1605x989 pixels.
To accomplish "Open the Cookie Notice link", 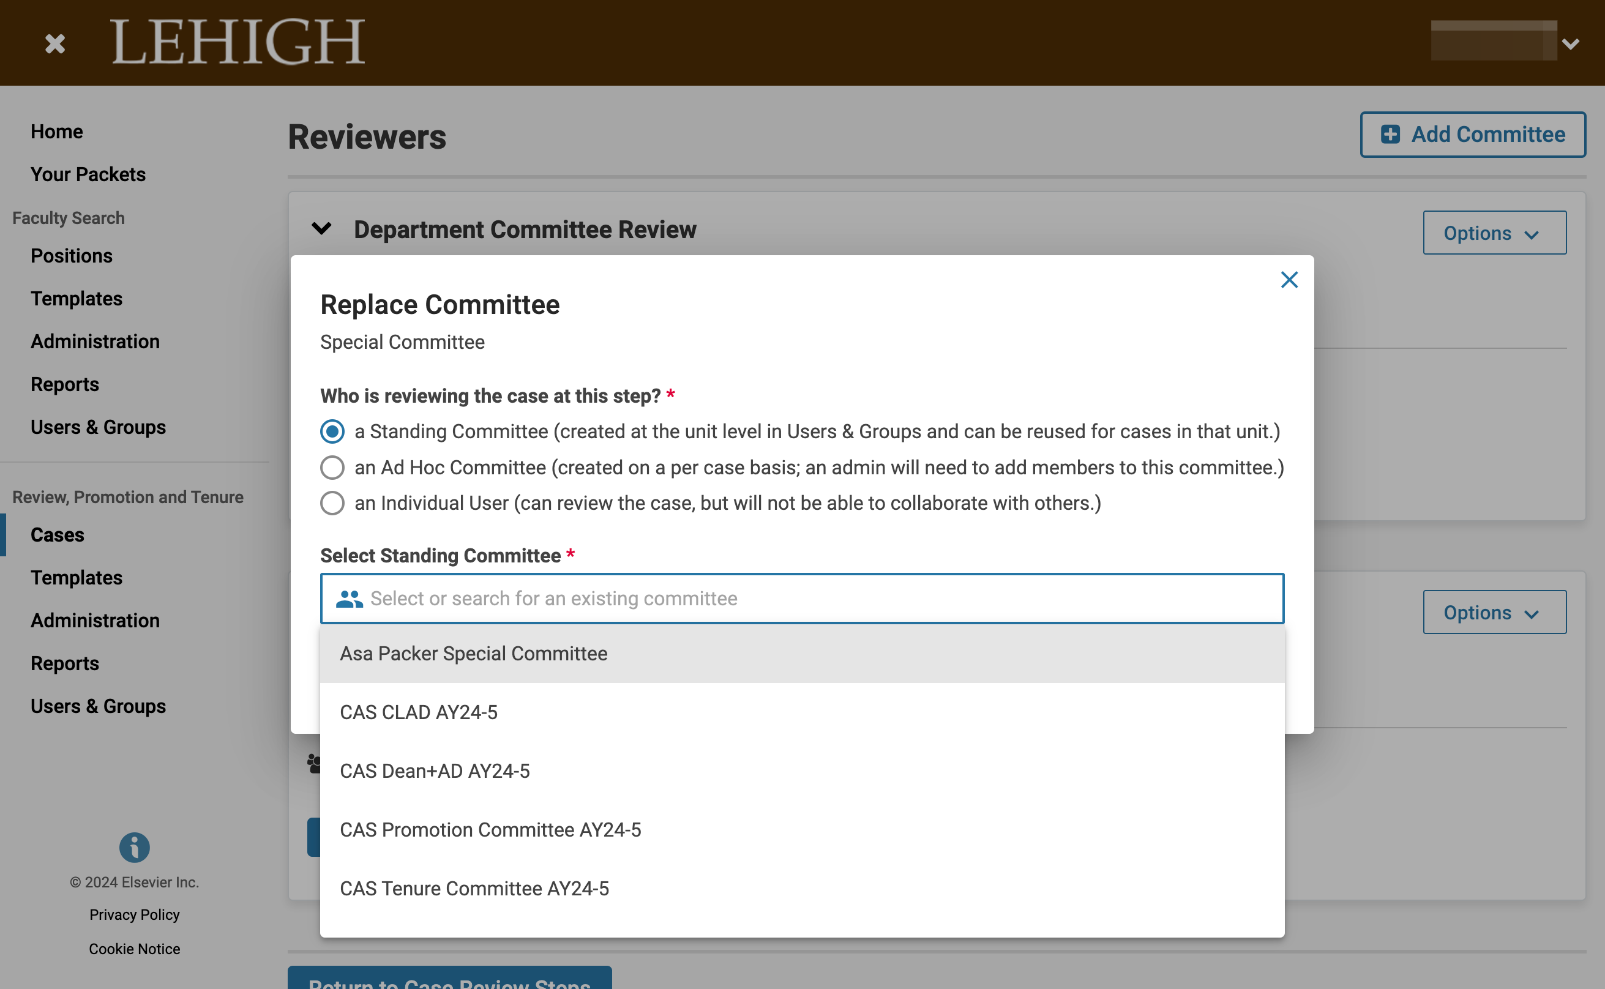I will [x=134, y=949].
